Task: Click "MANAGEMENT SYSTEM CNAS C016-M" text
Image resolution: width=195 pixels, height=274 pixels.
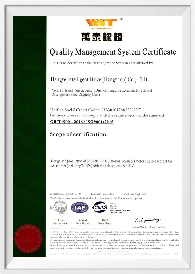Action: click(x=119, y=212)
